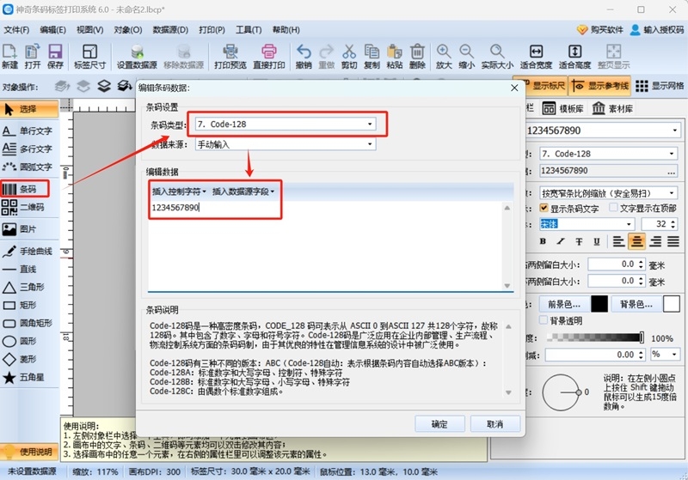Toggle bold B formatting
The width and height of the screenshot is (688, 480).
[543, 241]
